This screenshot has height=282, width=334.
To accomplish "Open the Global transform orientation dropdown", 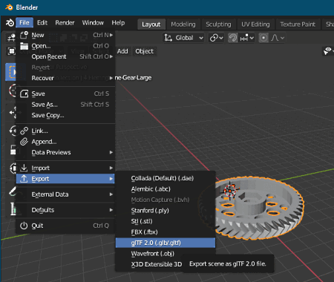I will [183, 38].
